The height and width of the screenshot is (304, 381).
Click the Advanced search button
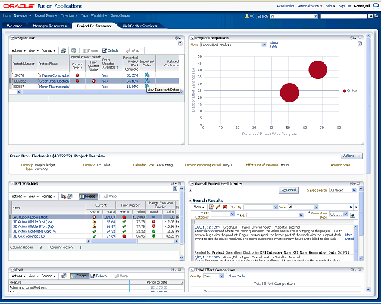288,191
